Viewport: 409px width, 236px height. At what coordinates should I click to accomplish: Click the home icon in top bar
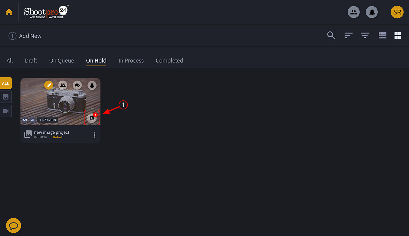point(9,12)
